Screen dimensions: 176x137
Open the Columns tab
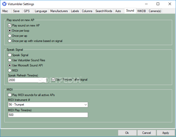[x=87, y=11]
